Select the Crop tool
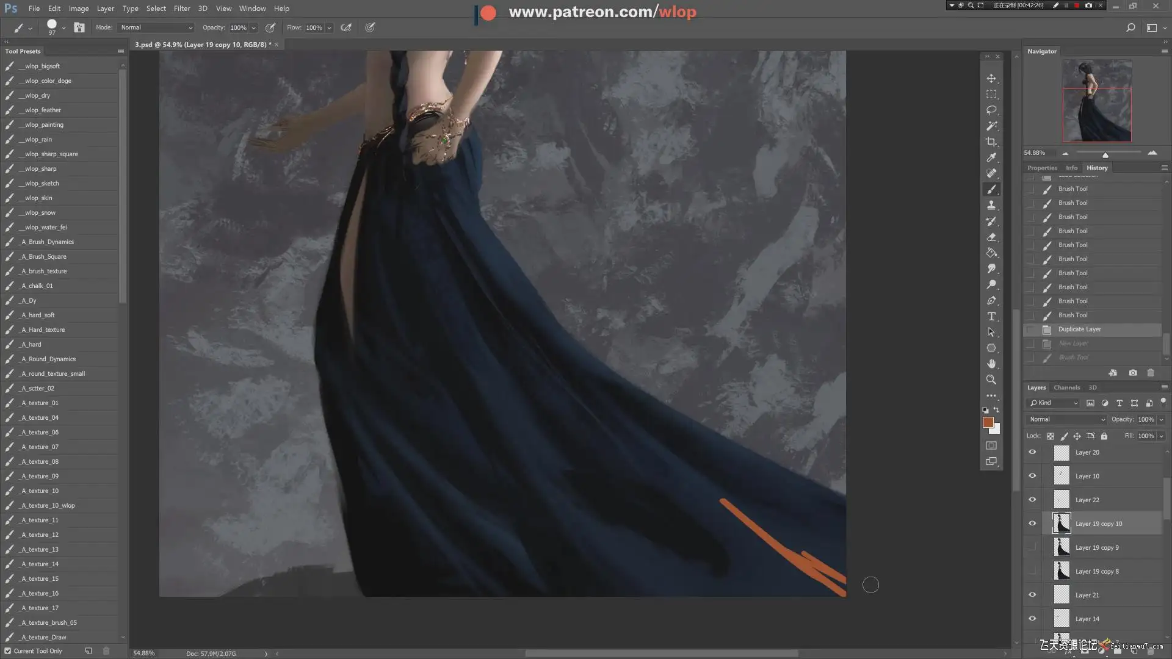 (991, 142)
